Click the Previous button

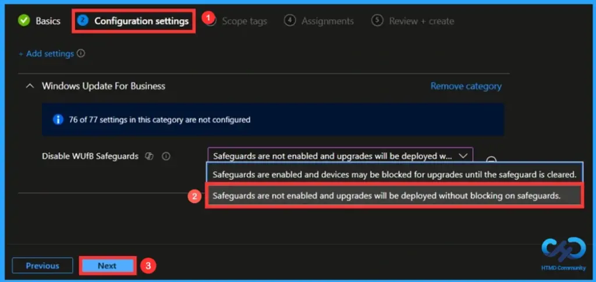tap(42, 266)
